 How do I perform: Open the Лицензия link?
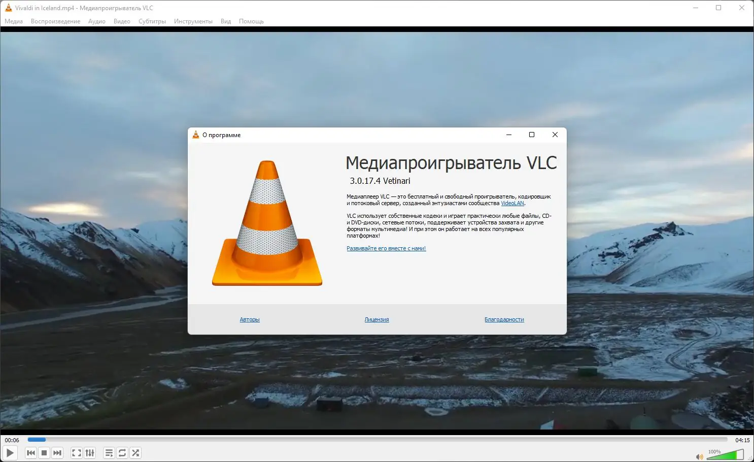(x=376, y=319)
